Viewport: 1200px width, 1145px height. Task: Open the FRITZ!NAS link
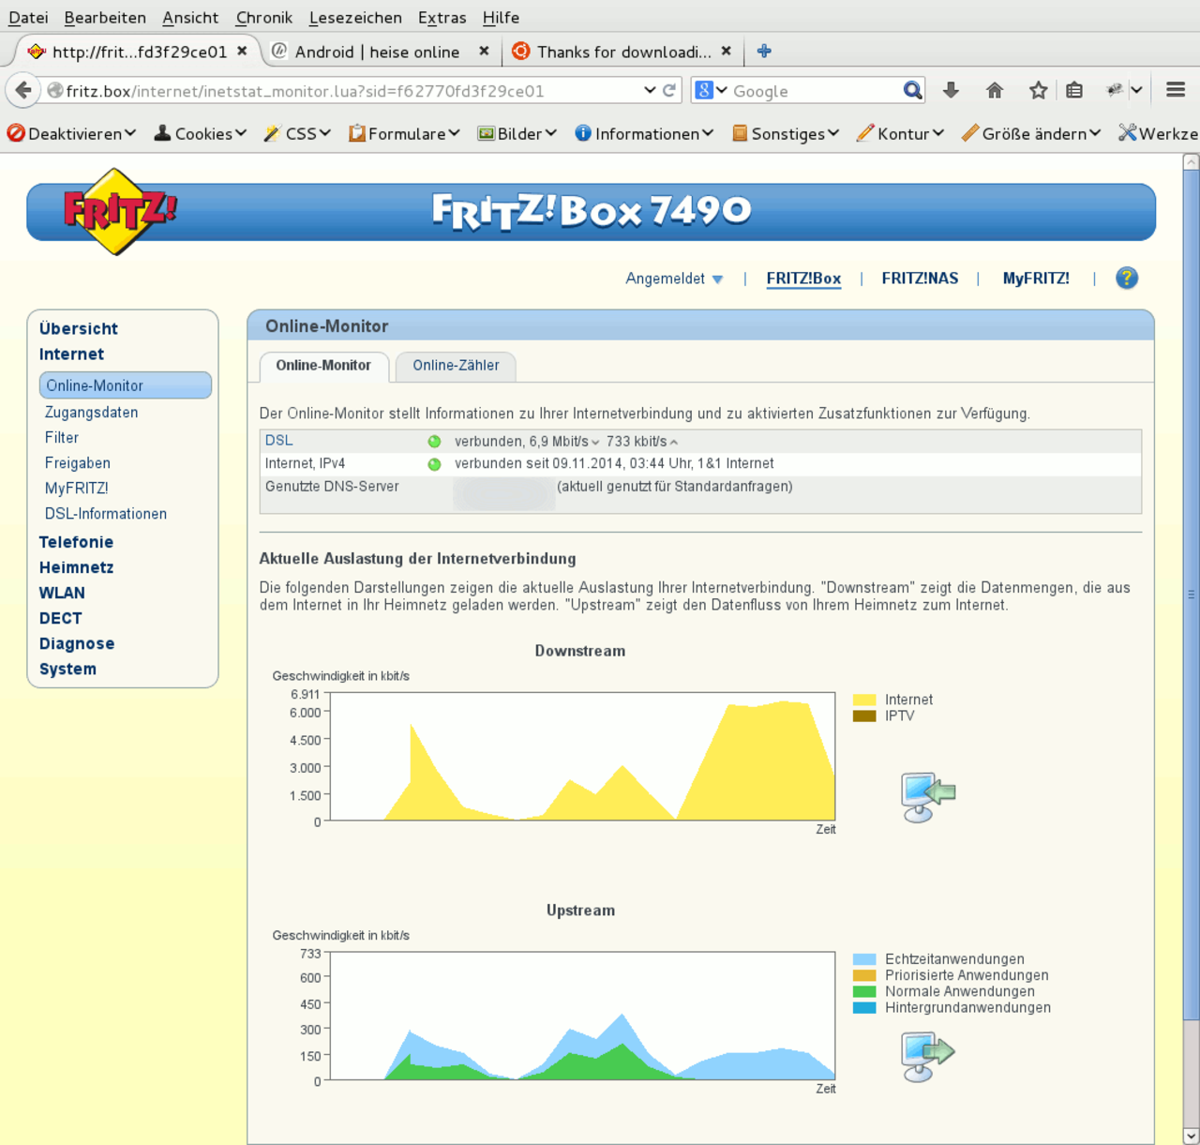pos(920,279)
